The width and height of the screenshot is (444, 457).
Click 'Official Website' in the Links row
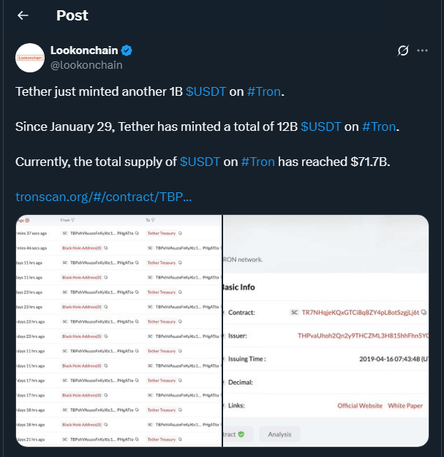[x=359, y=405]
